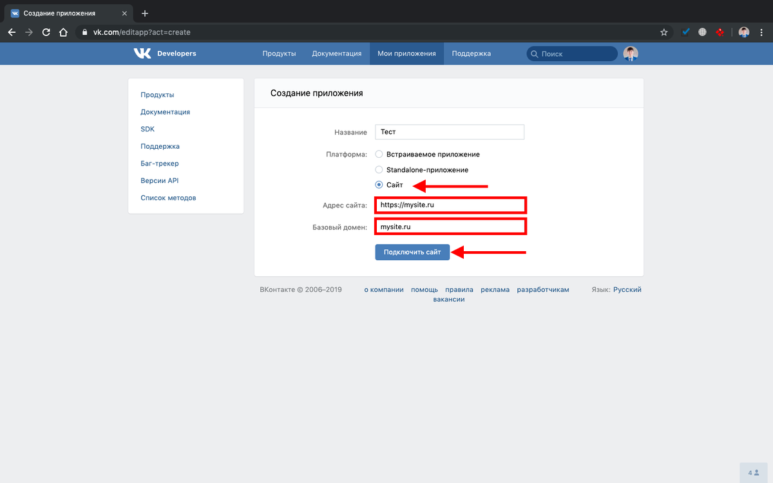
Task: Close the Создание приложения tab
Action: pyautogui.click(x=126, y=13)
